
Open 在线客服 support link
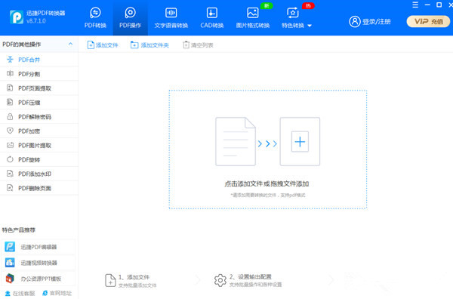[x=20, y=293]
